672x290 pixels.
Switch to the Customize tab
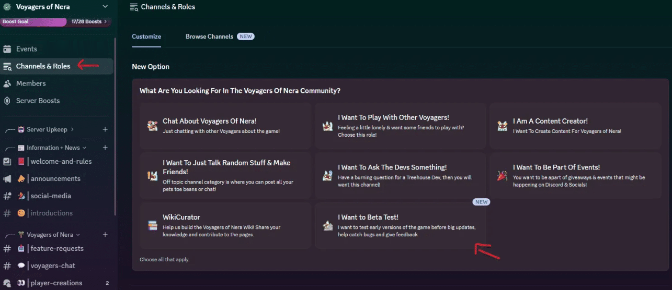pos(146,37)
